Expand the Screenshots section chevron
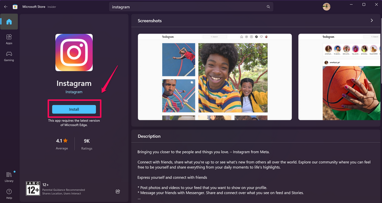Screen dimensions: 382x203 click(371, 21)
